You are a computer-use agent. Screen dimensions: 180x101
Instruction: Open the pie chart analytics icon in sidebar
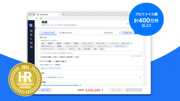pos(31,47)
